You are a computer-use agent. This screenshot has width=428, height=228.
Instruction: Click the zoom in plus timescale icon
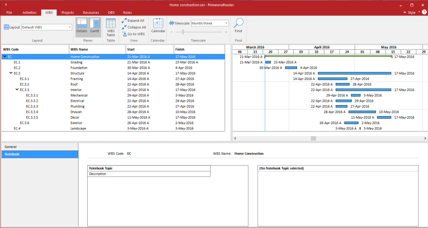pyautogui.click(x=226, y=32)
